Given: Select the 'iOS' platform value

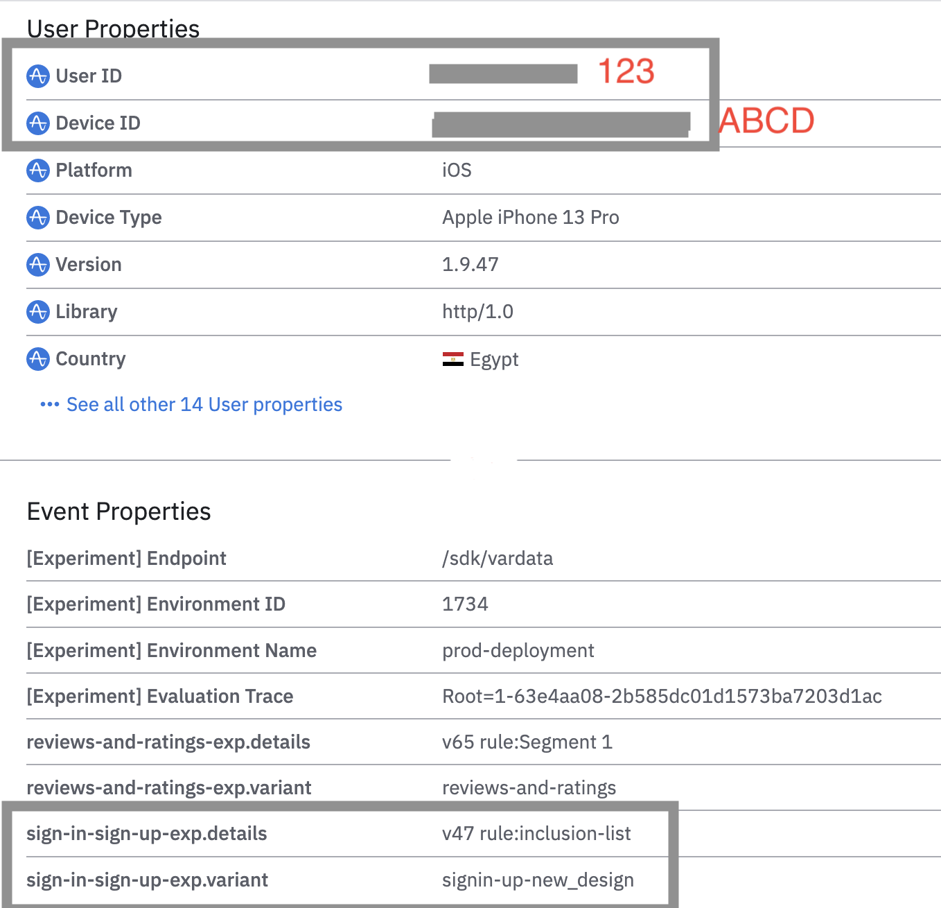Looking at the screenshot, I should click(x=456, y=171).
